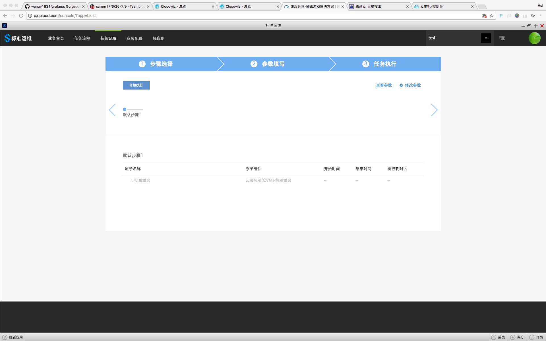
Task: Open 详情 details info icon
Action: 531,337
